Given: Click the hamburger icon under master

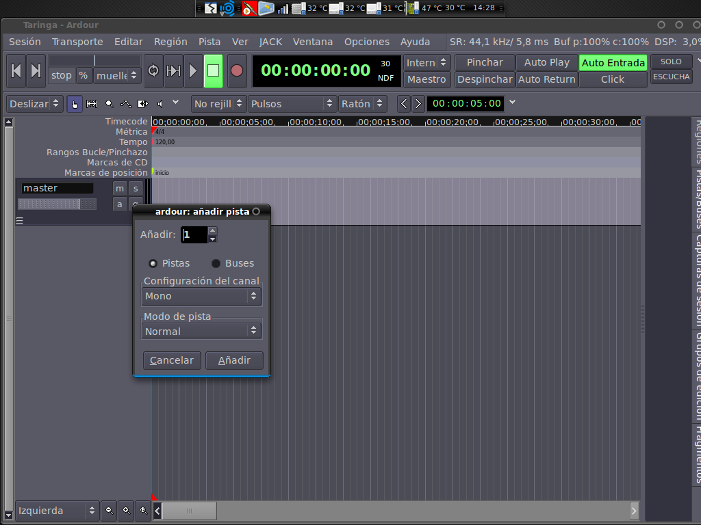Looking at the screenshot, I should tap(20, 221).
